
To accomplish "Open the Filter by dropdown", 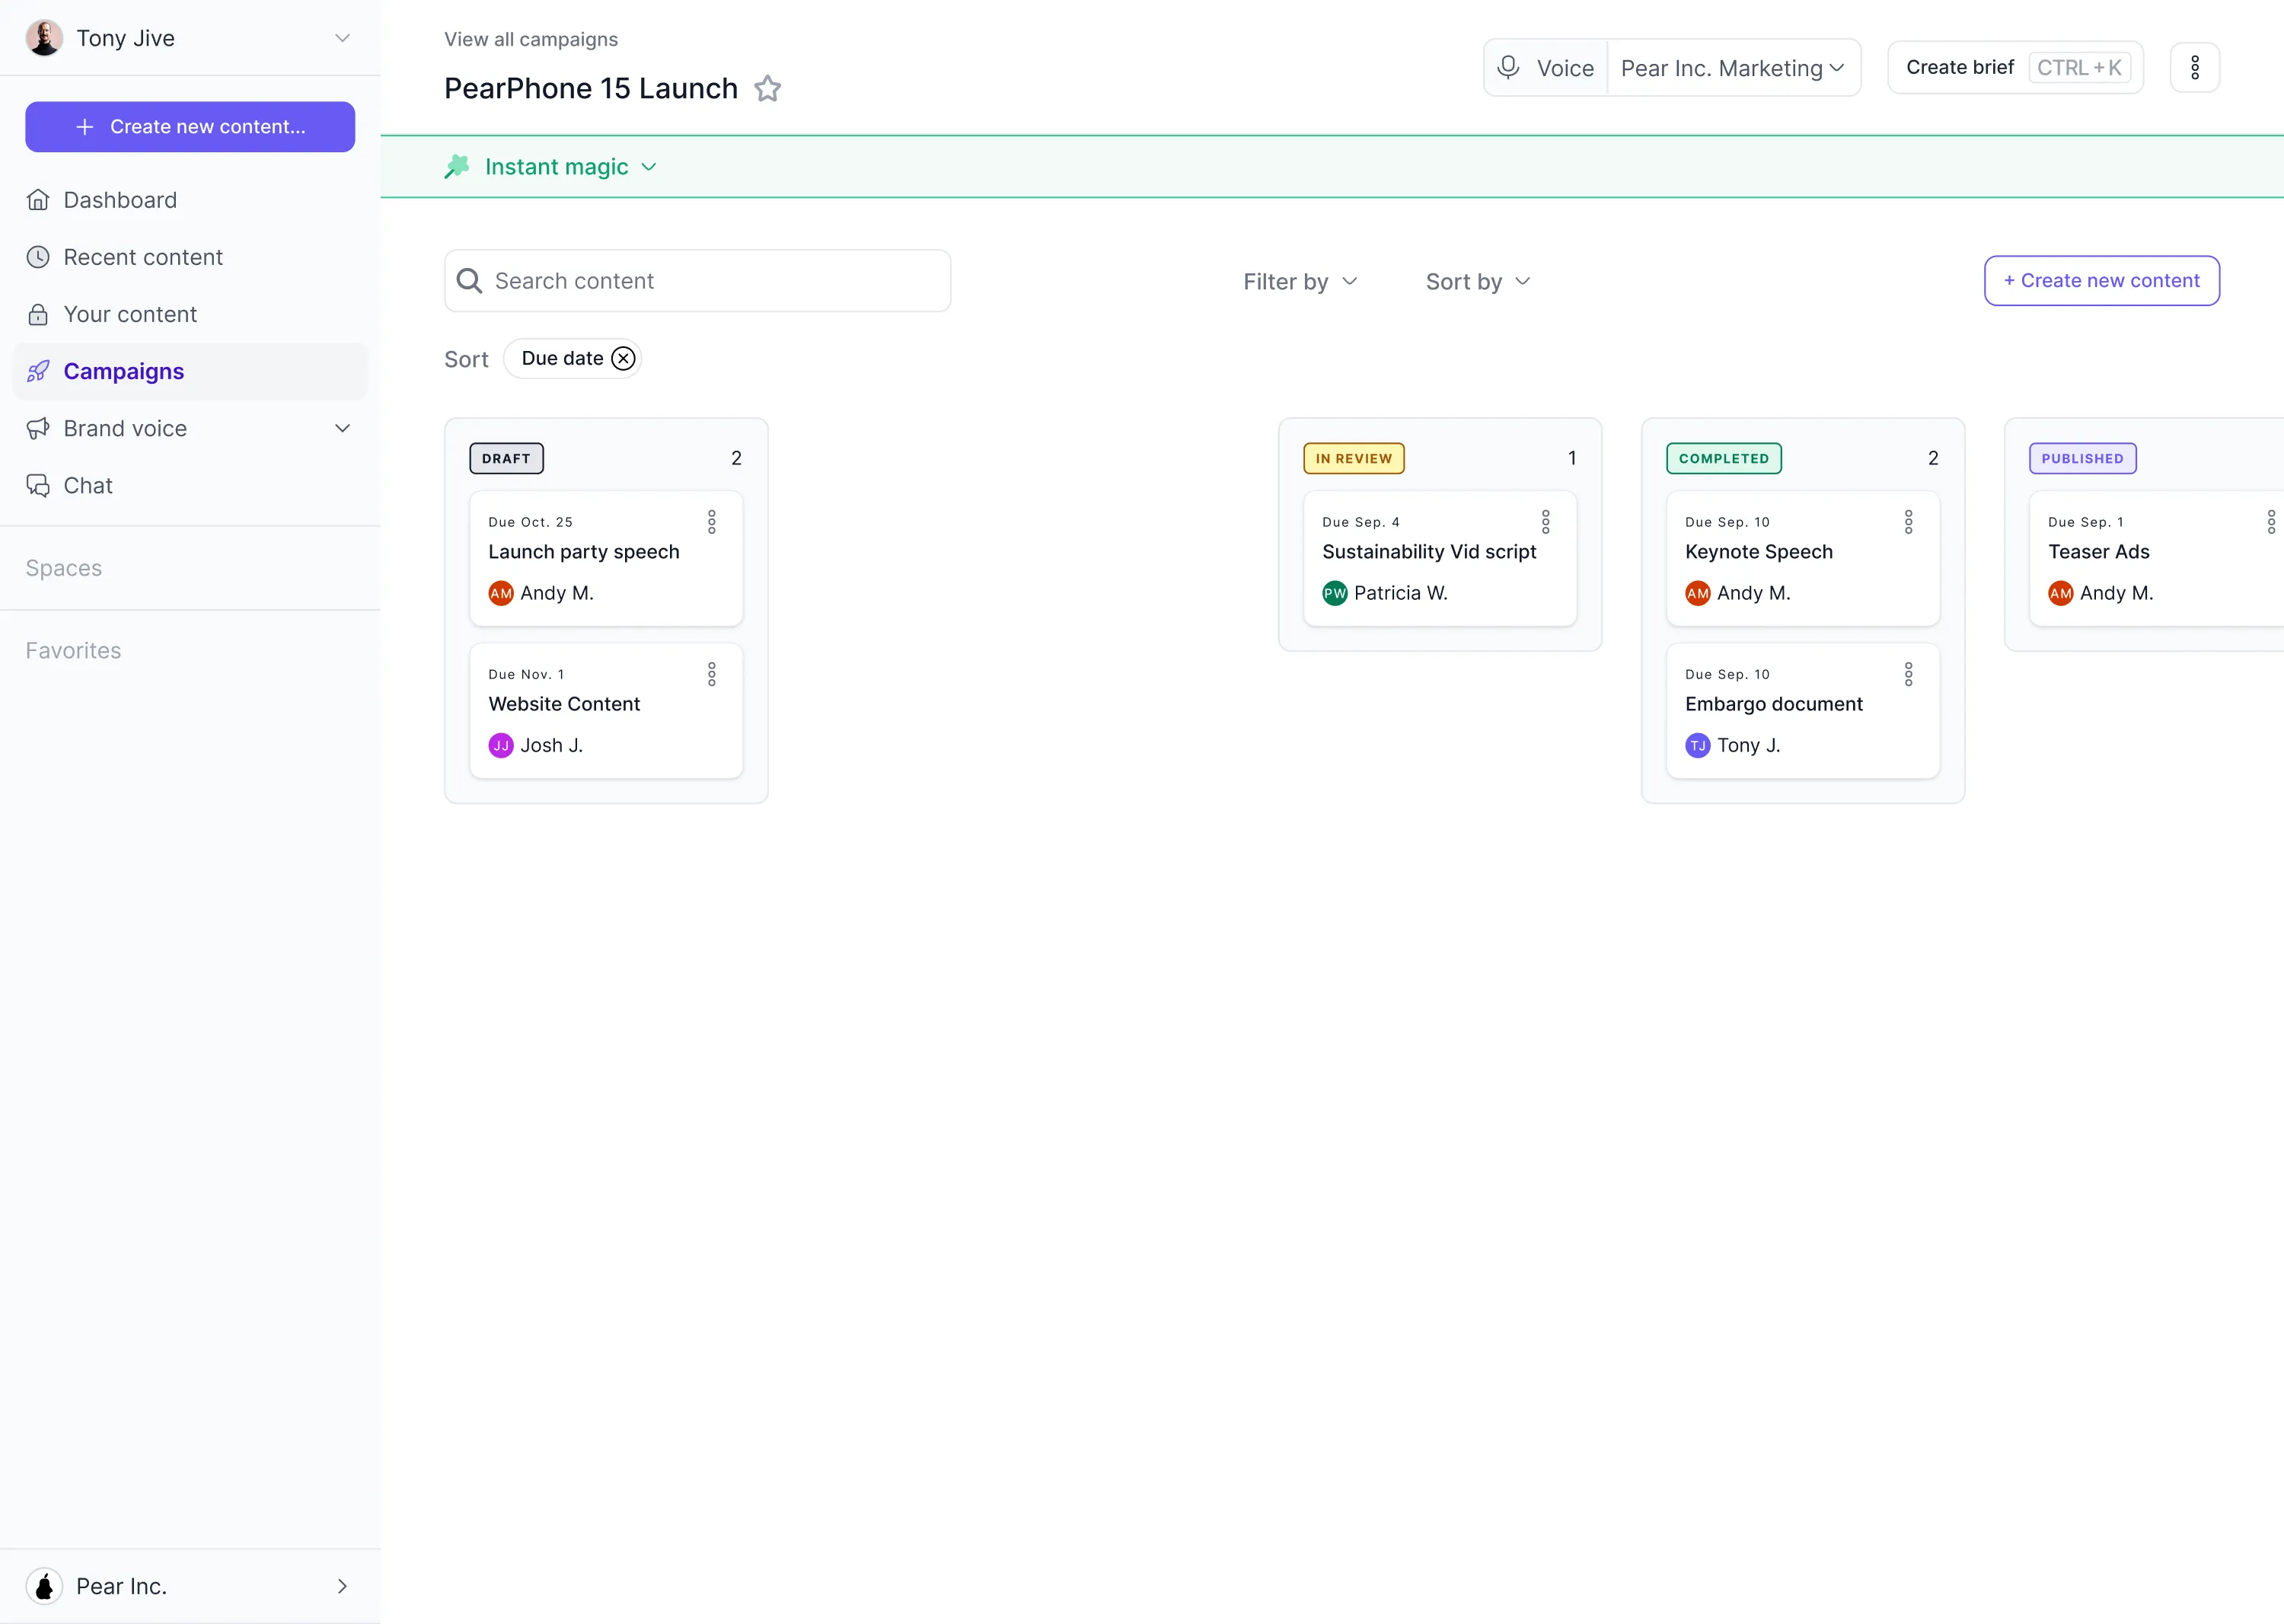I will click(x=1299, y=282).
